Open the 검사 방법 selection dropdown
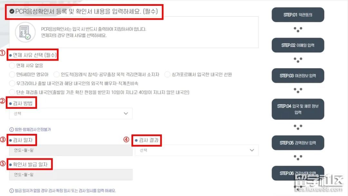 coord(71,114)
